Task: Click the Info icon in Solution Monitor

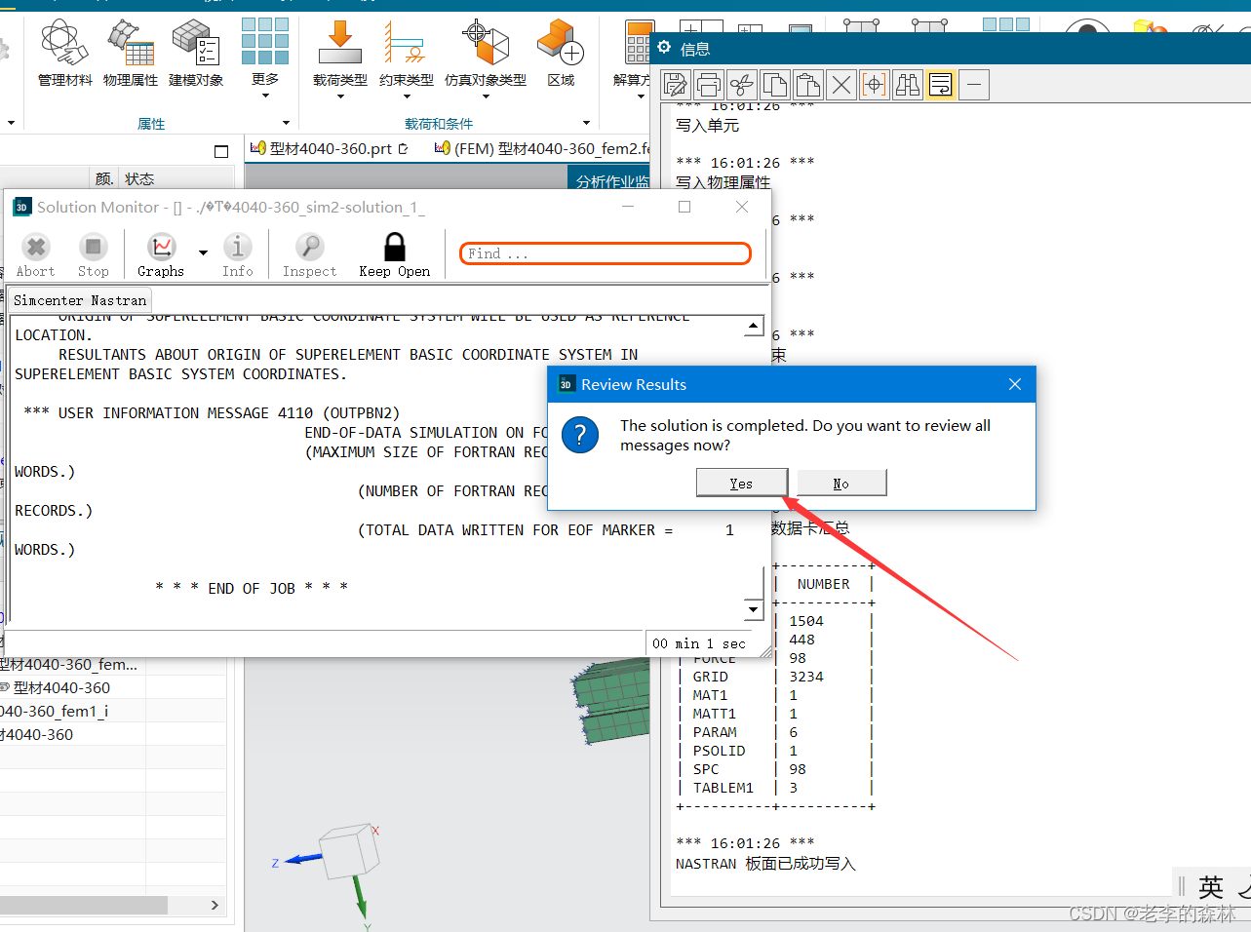Action: [238, 255]
